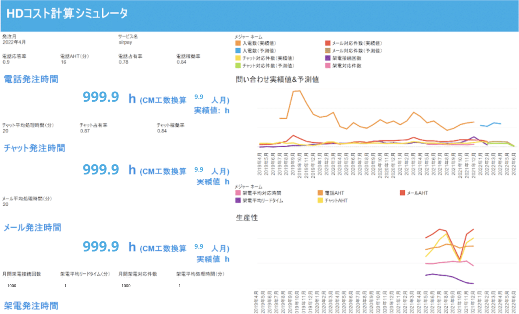The image size is (519, 314).
Task: Click the pink 架電平均対応時間 legend swatch
Action: (238, 193)
